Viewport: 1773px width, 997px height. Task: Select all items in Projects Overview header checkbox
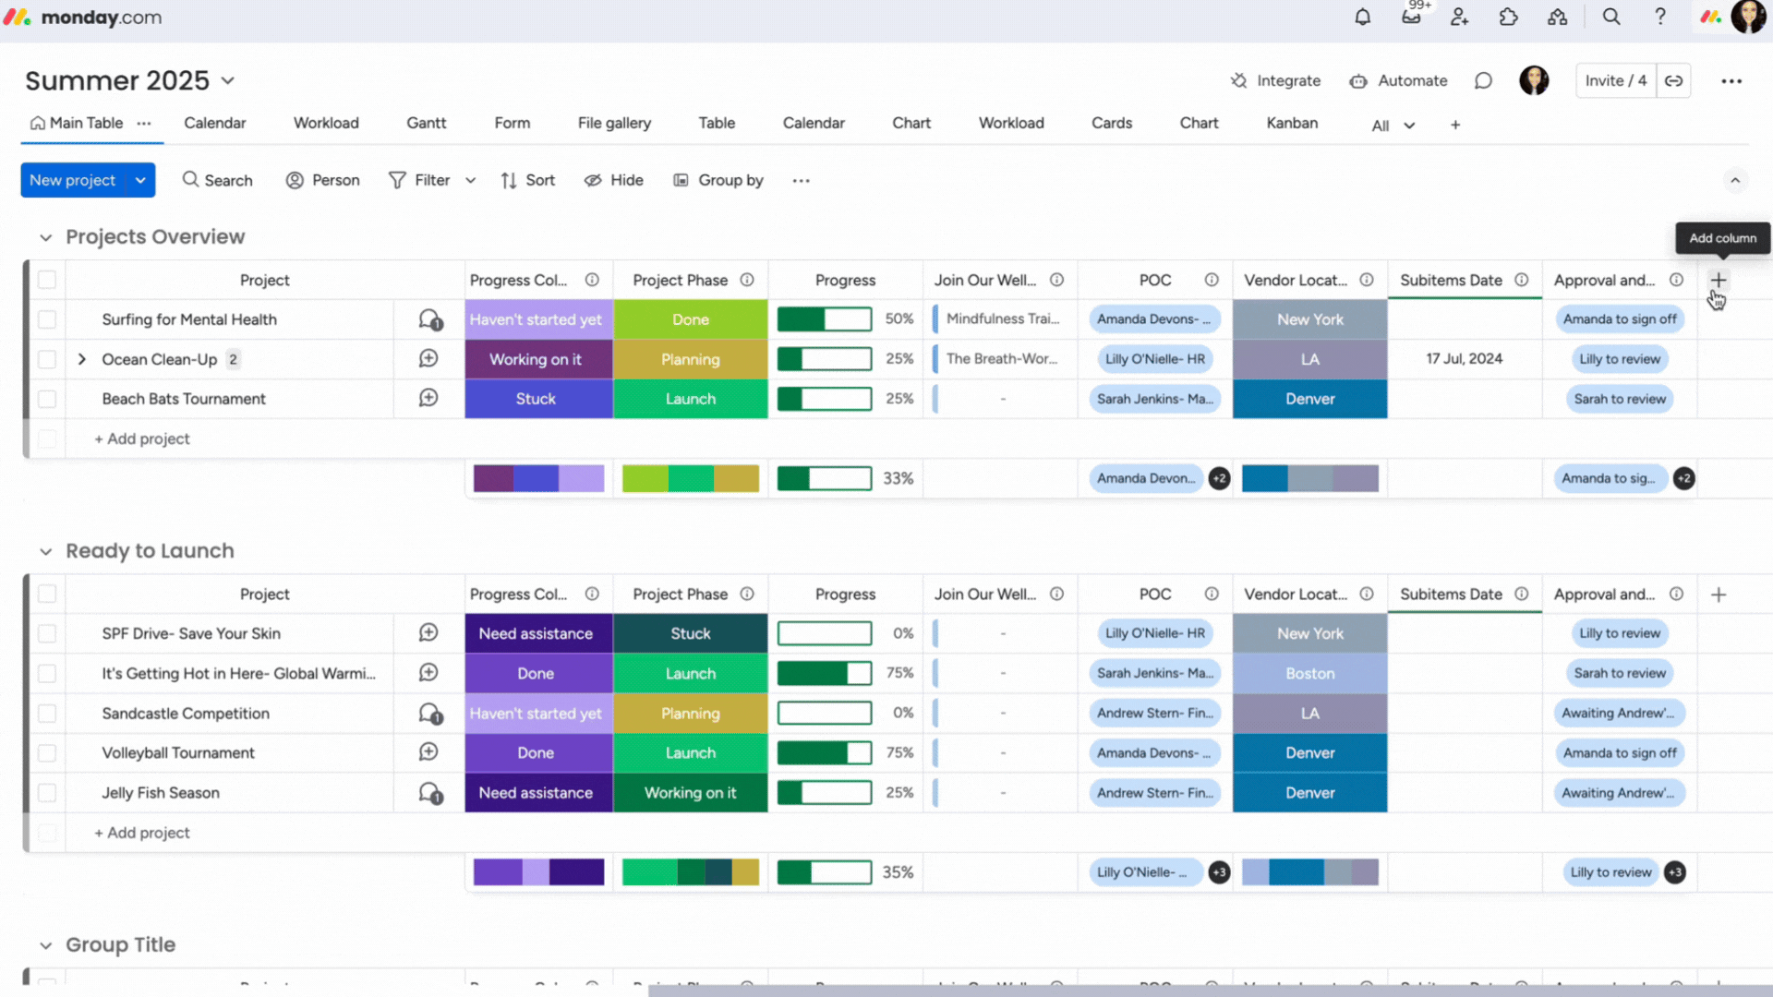[47, 280]
